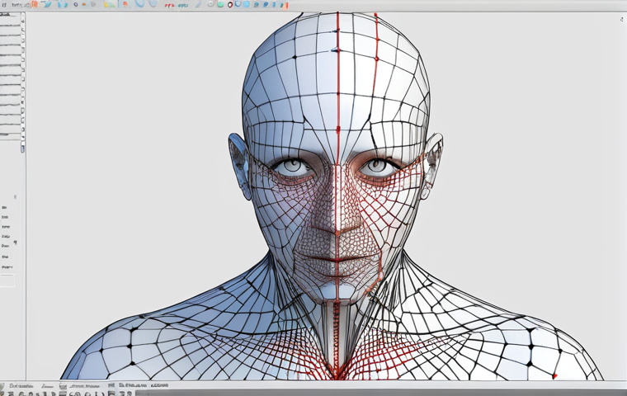This screenshot has height=396, width=627.
Task: Click the small orange dot toolbar icon
Action: click(84, 4)
